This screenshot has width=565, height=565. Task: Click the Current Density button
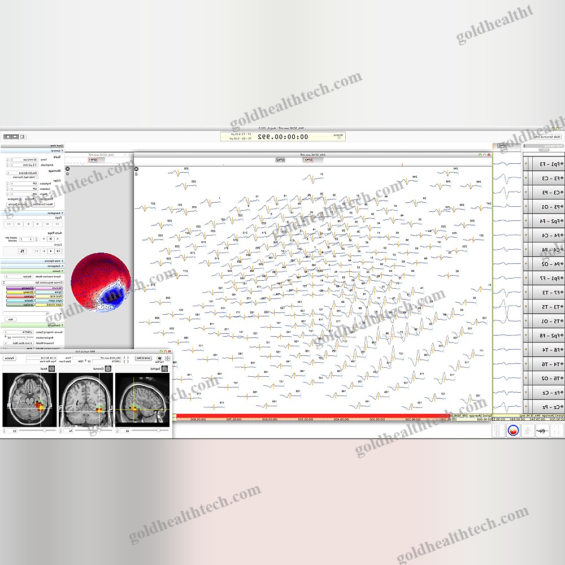pos(18,205)
